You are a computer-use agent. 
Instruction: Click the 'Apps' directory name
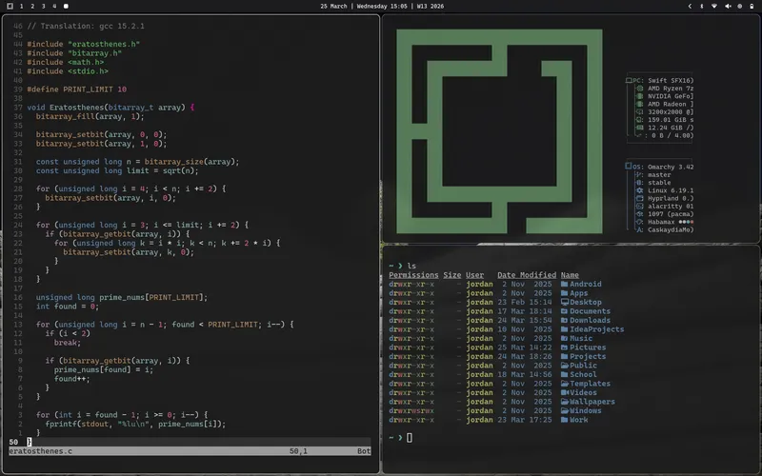pyautogui.click(x=579, y=293)
